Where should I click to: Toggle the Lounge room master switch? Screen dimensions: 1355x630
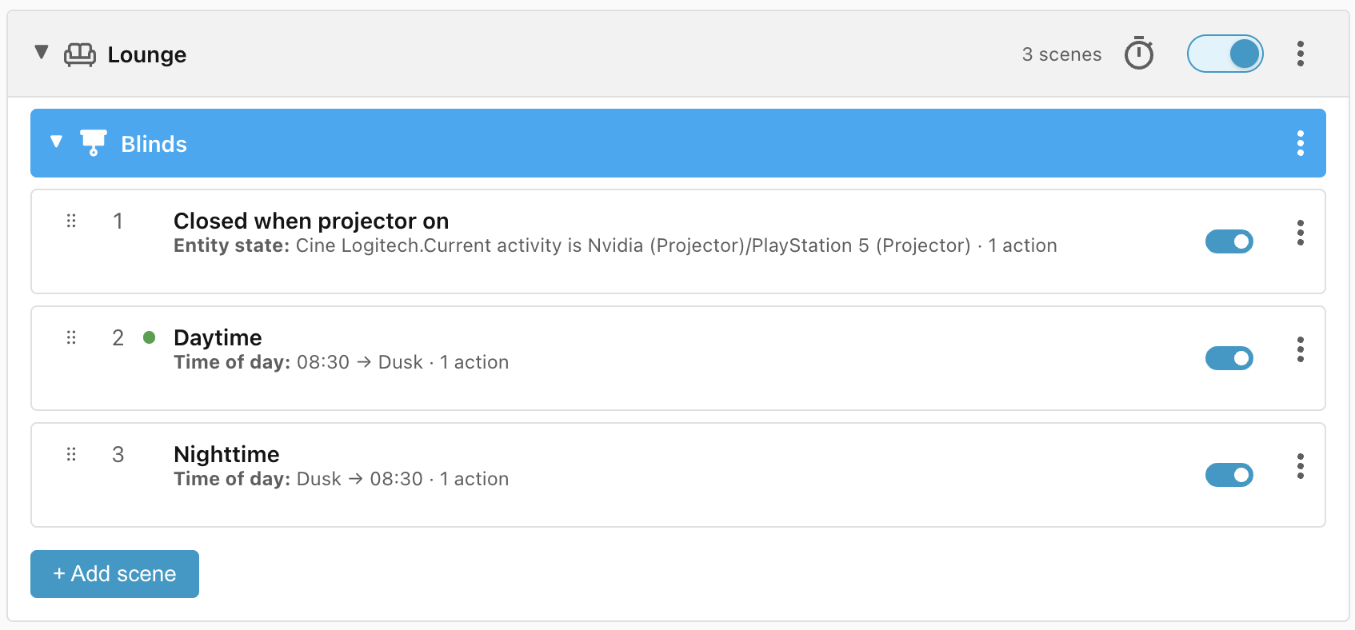[x=1225, y=54]
